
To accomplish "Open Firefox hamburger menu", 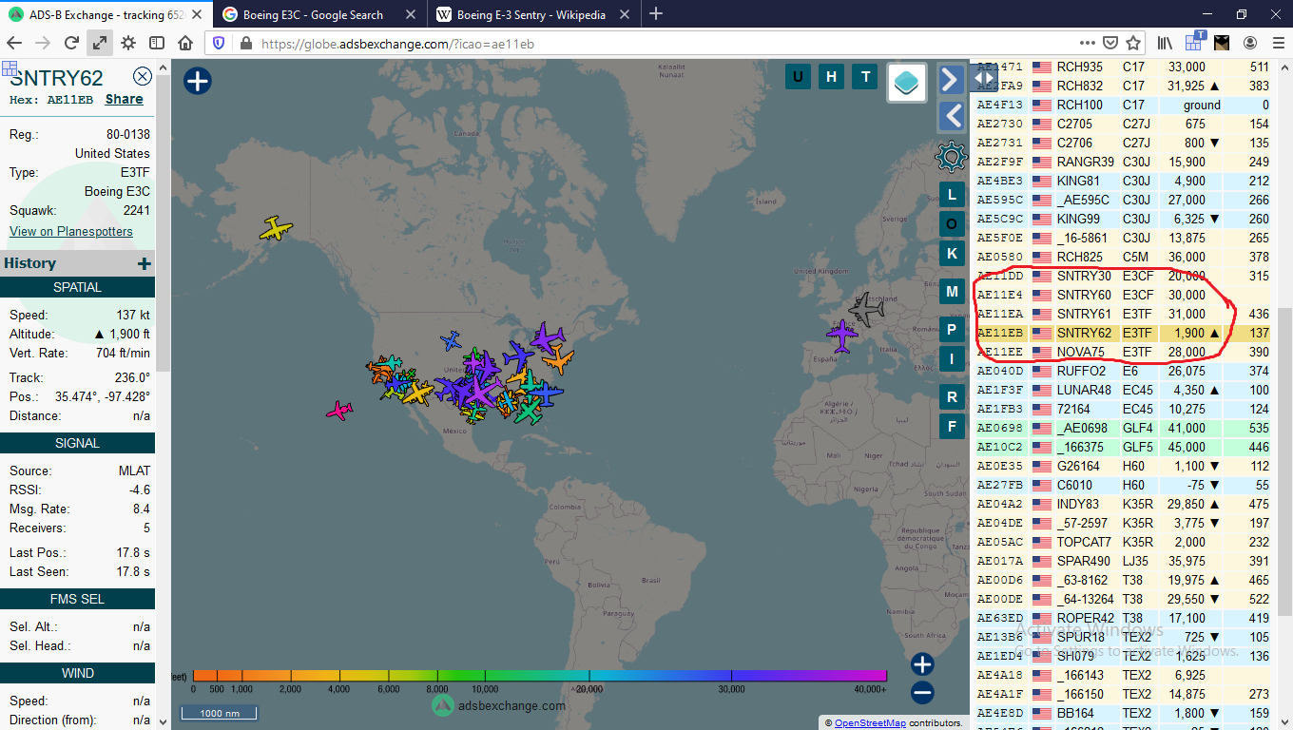I will pos(1277,43).
